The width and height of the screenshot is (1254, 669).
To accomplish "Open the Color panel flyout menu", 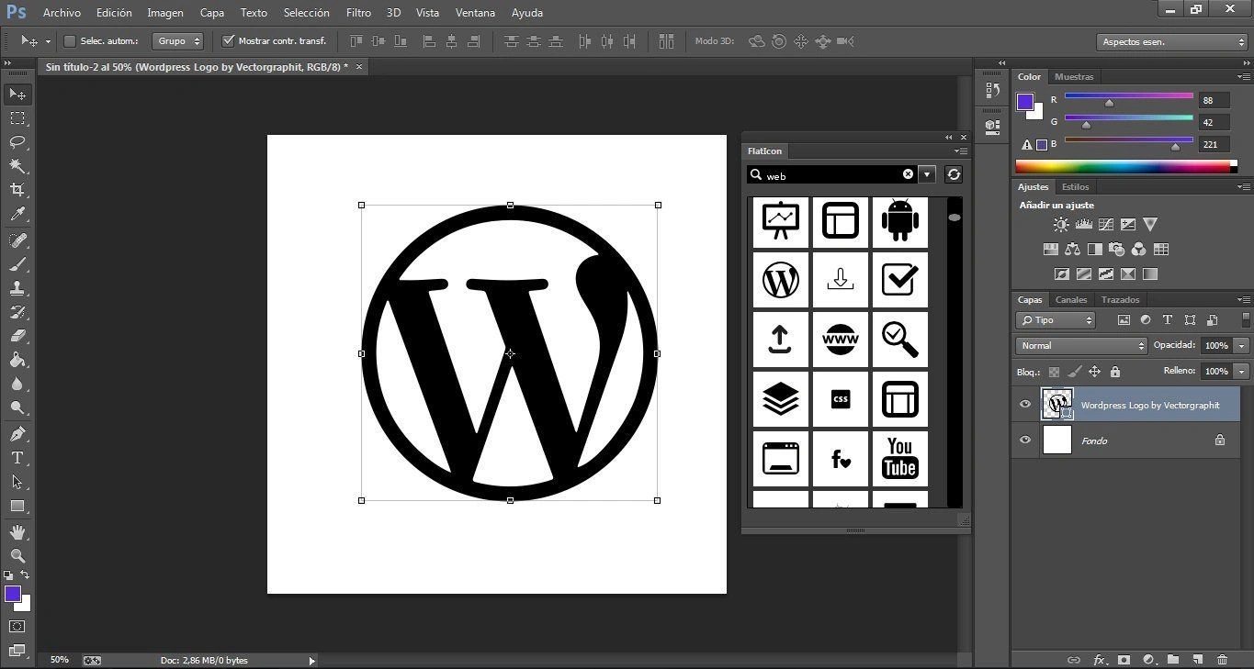I will pyautogui.click(x=1243, y=77).
